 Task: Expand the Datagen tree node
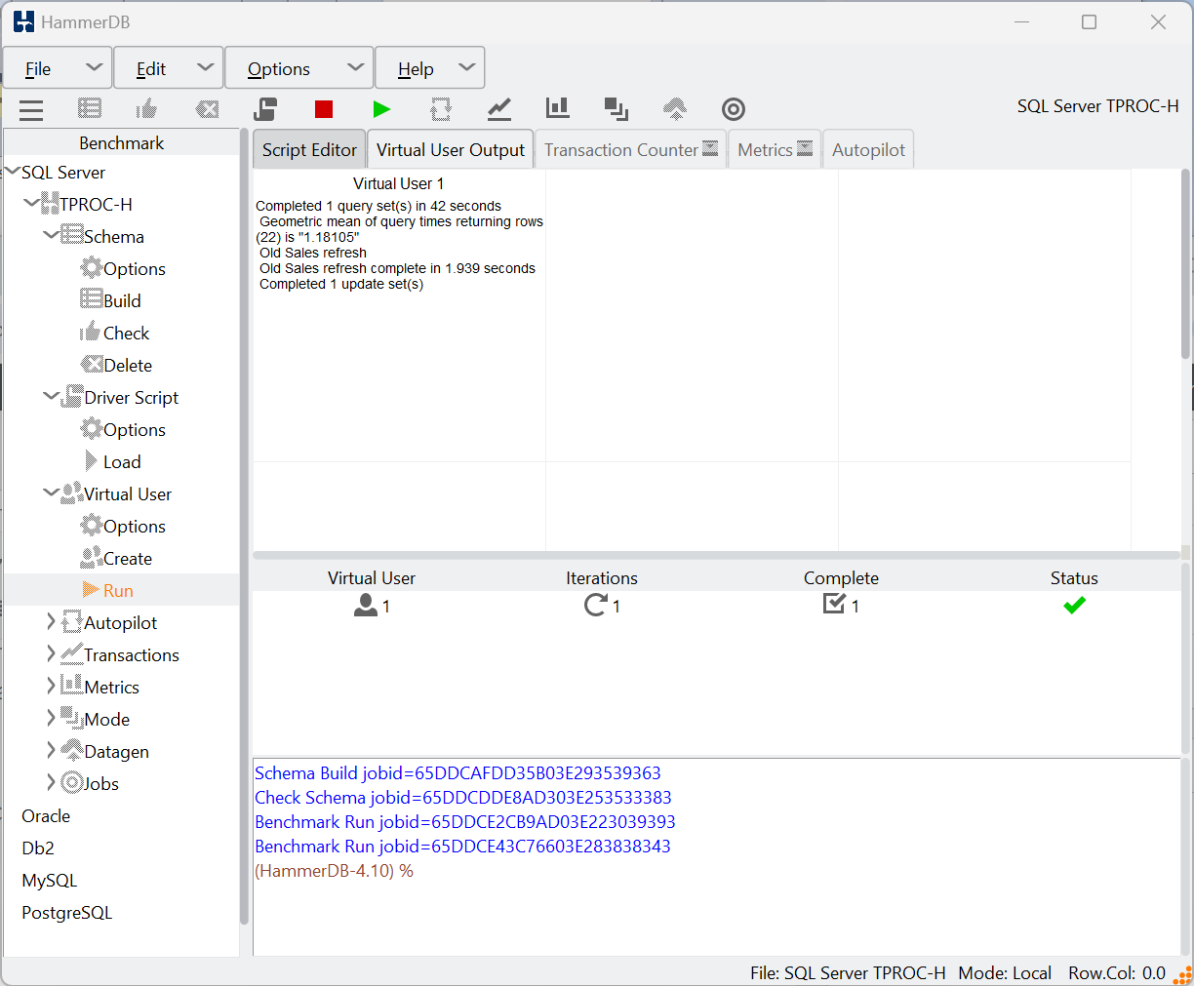[x=51, y=750]
